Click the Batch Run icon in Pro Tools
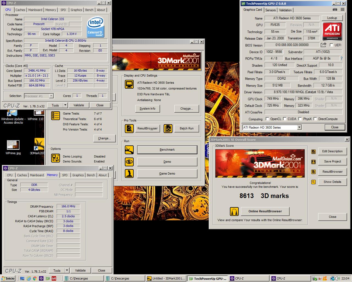This screenshot has width=352, height=282. 168,128
